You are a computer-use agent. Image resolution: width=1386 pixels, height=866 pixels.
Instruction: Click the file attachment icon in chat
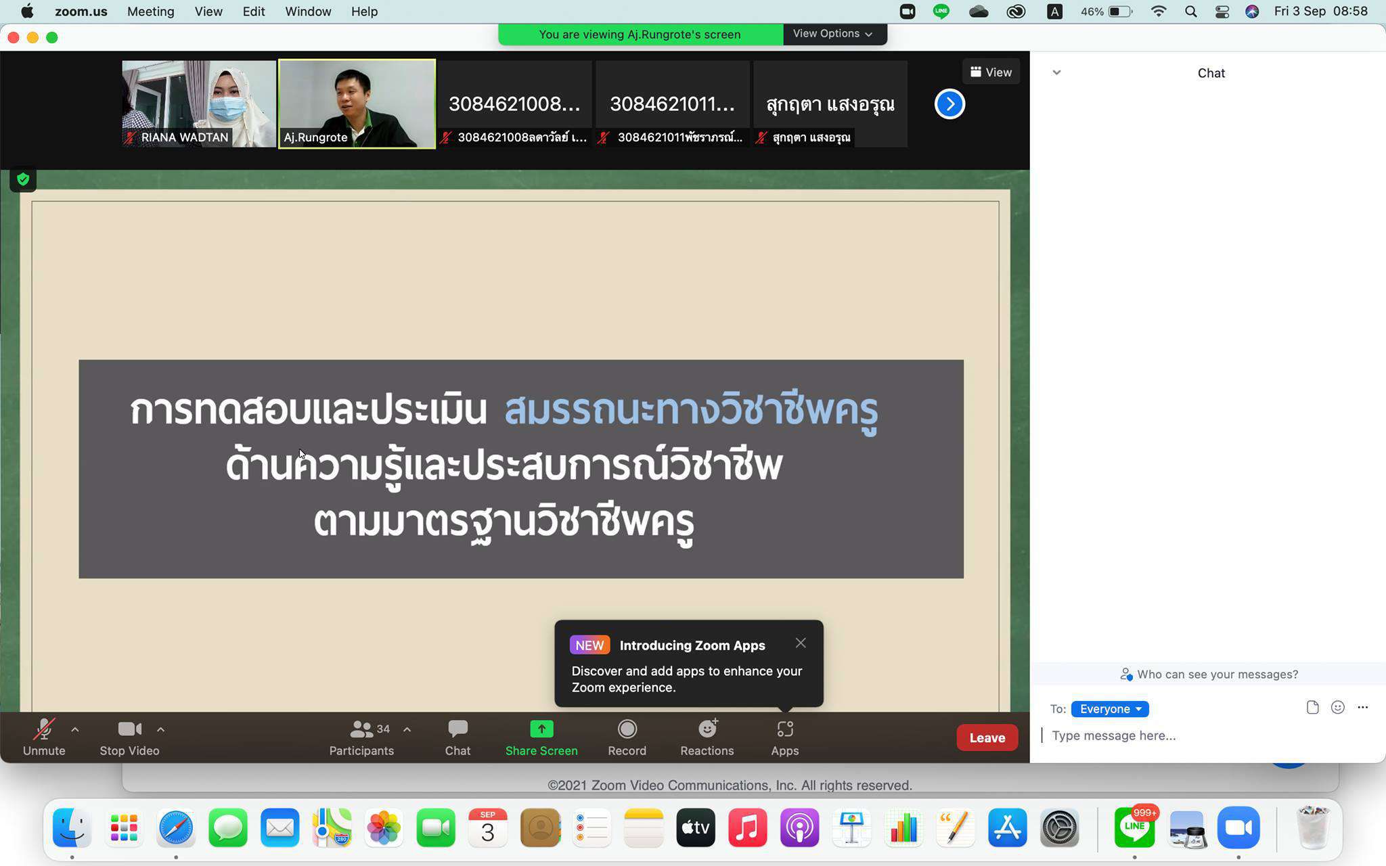(1312, 708)
